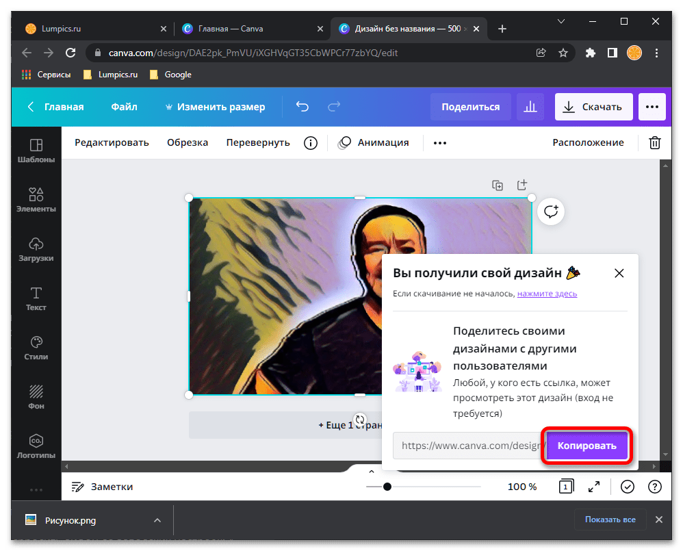683x551 pixels.
Task: Open the Редактировать image option
Action: pyautogui.click(x=112, y=143)
